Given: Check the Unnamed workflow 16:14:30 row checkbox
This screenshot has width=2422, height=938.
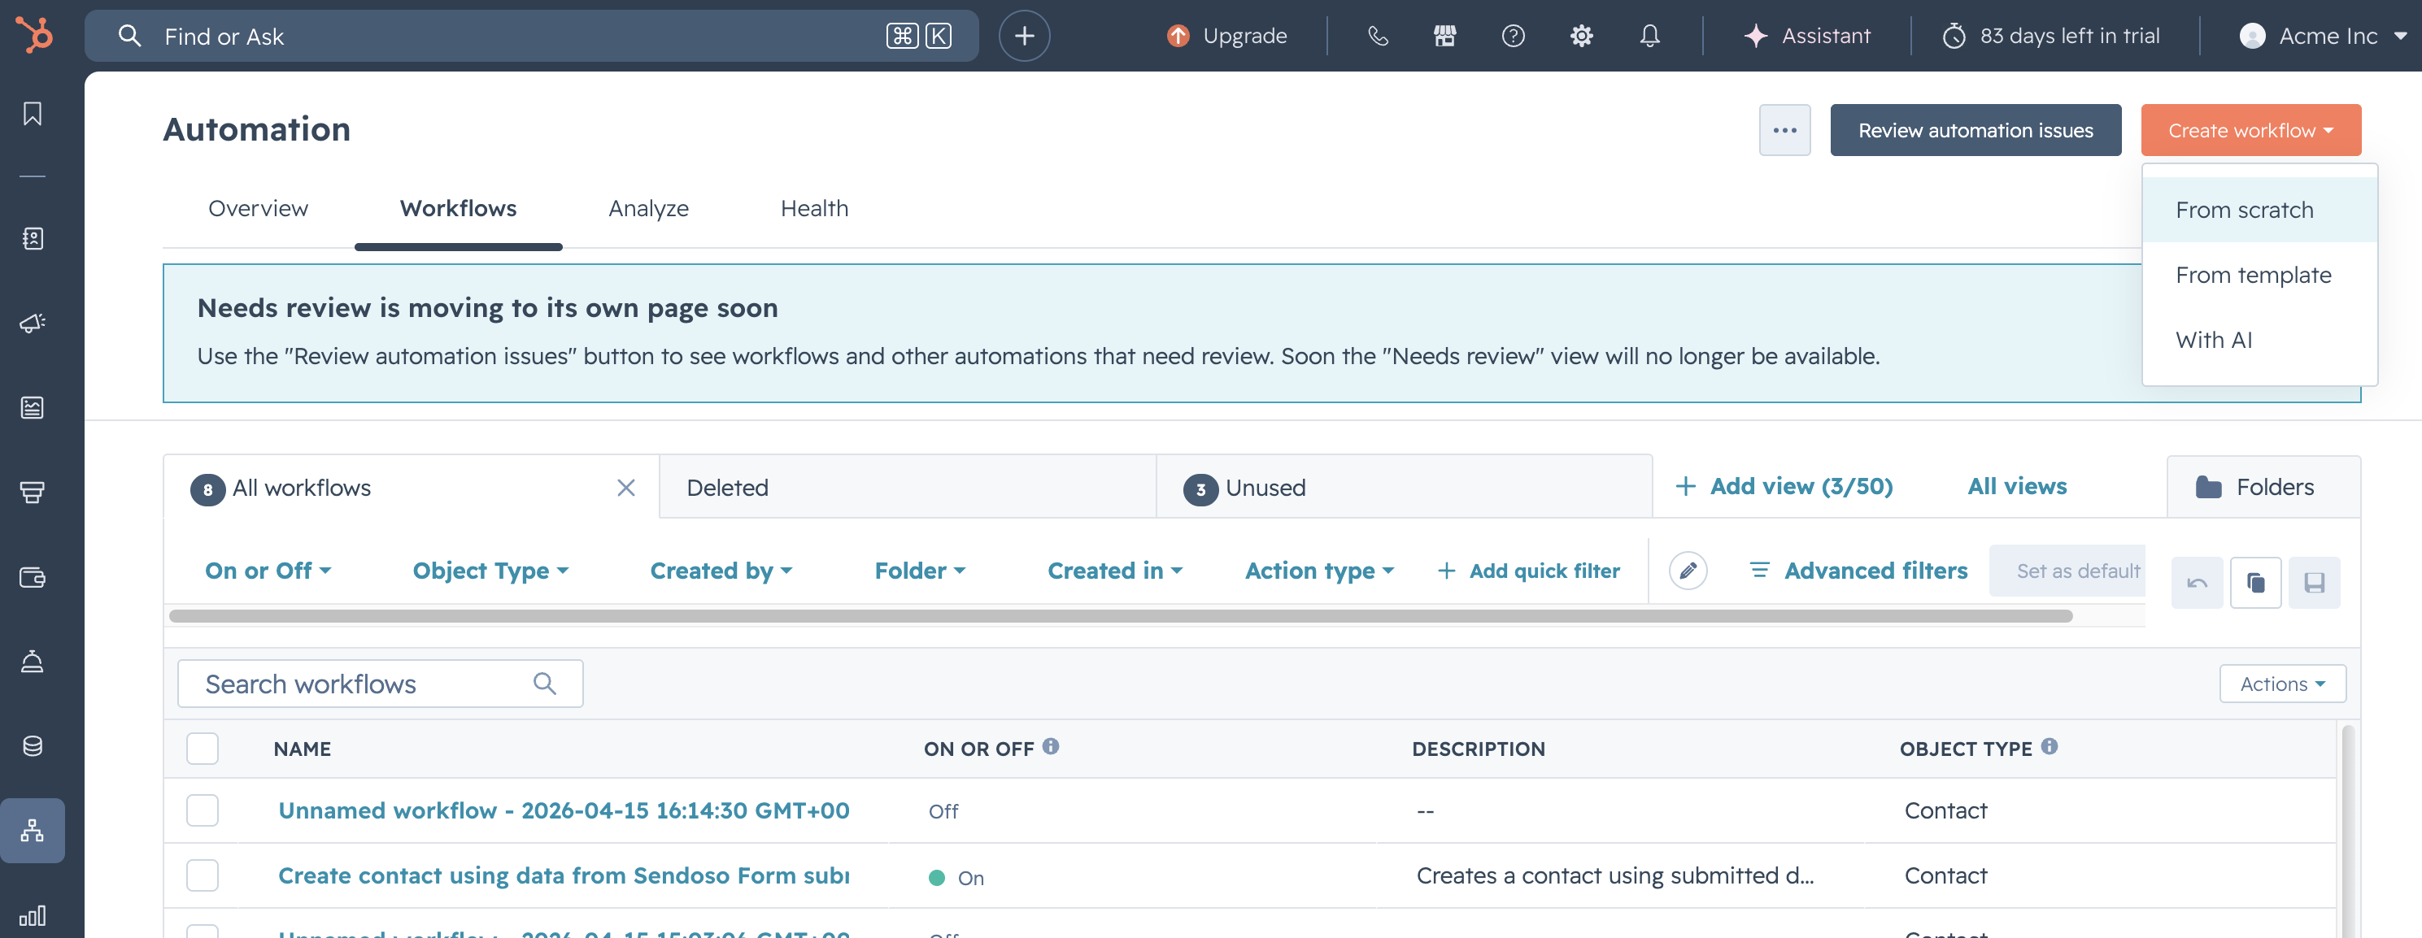Looking at the screenshot, I should click(203, 810).
